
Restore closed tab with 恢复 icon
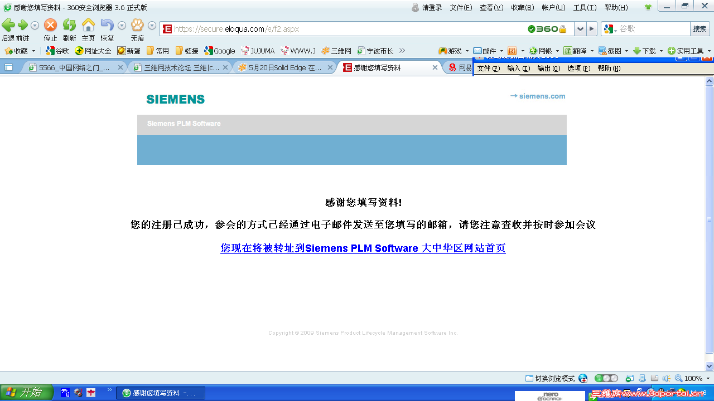[107, 25]
